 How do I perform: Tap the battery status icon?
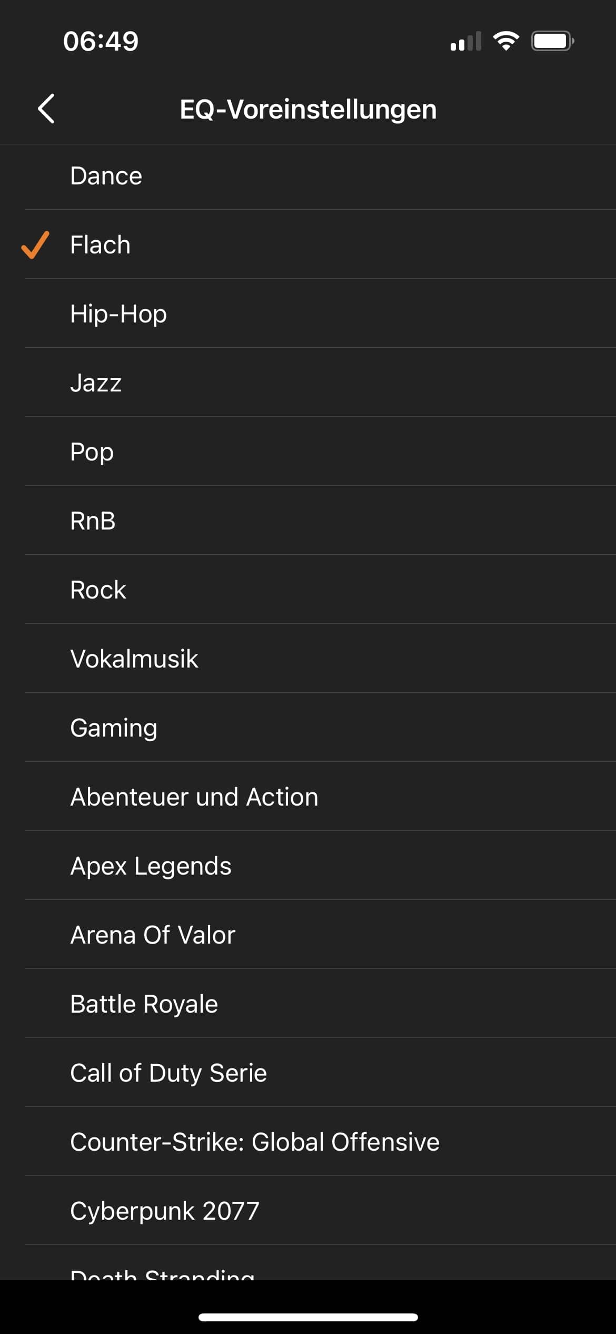coord(552,41)
